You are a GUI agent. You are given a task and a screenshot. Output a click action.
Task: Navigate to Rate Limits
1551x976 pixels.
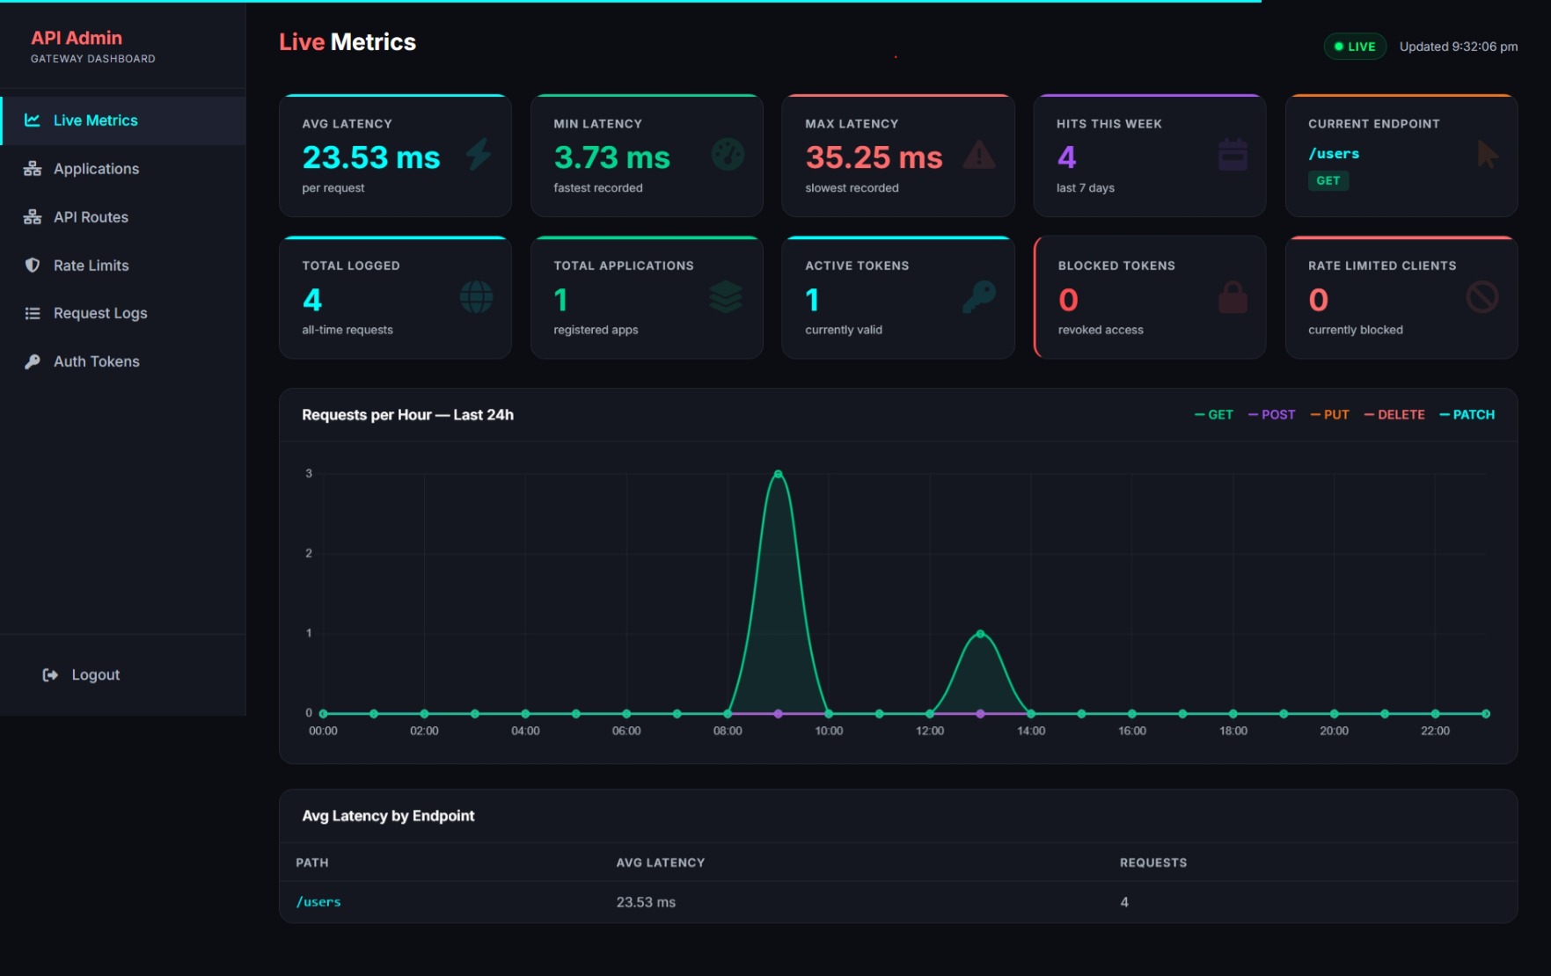[123, 266]
